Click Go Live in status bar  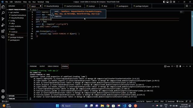click(x=180, y=101)
